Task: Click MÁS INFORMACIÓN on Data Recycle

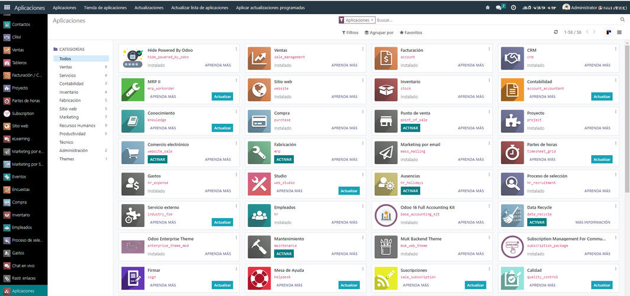Action: pos(593,222)
